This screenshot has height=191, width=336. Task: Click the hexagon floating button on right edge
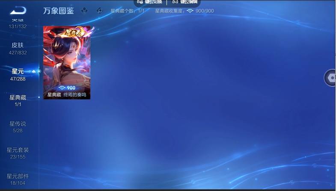[330, 78]
